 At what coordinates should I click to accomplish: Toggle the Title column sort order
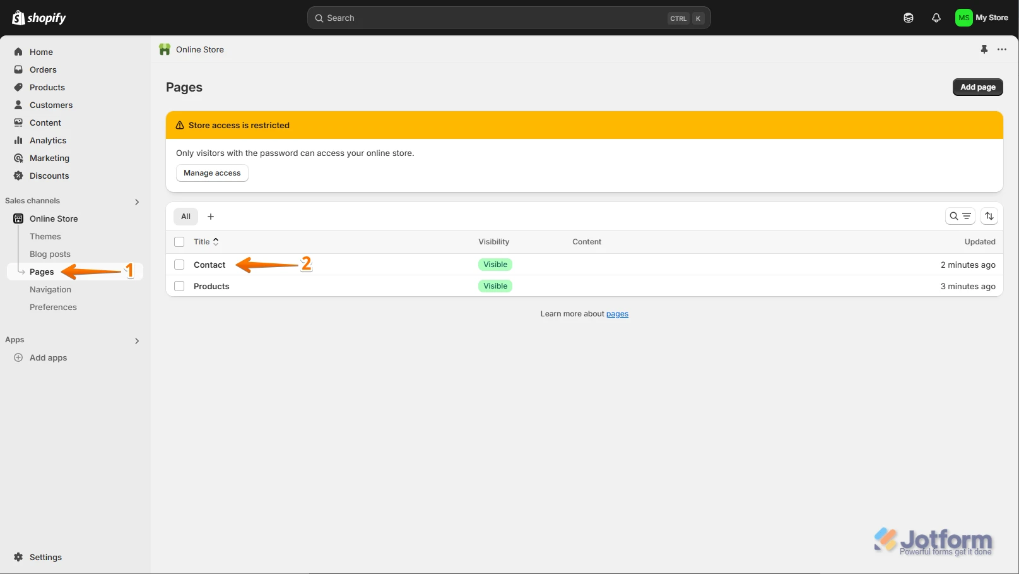pyautogui.click(x=215, y=241)
